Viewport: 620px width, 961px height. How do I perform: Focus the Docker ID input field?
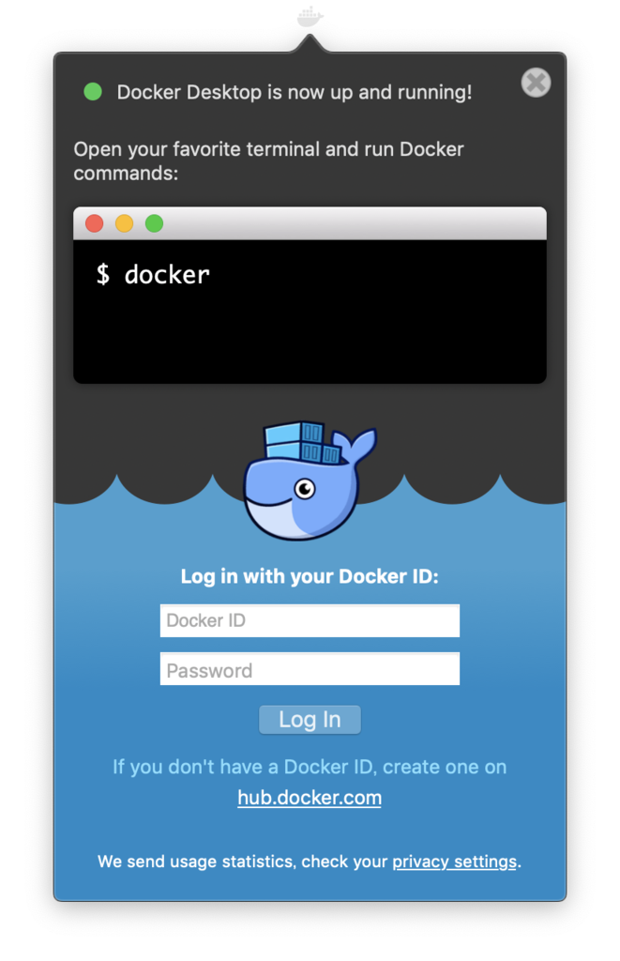(x=310, y=620)
